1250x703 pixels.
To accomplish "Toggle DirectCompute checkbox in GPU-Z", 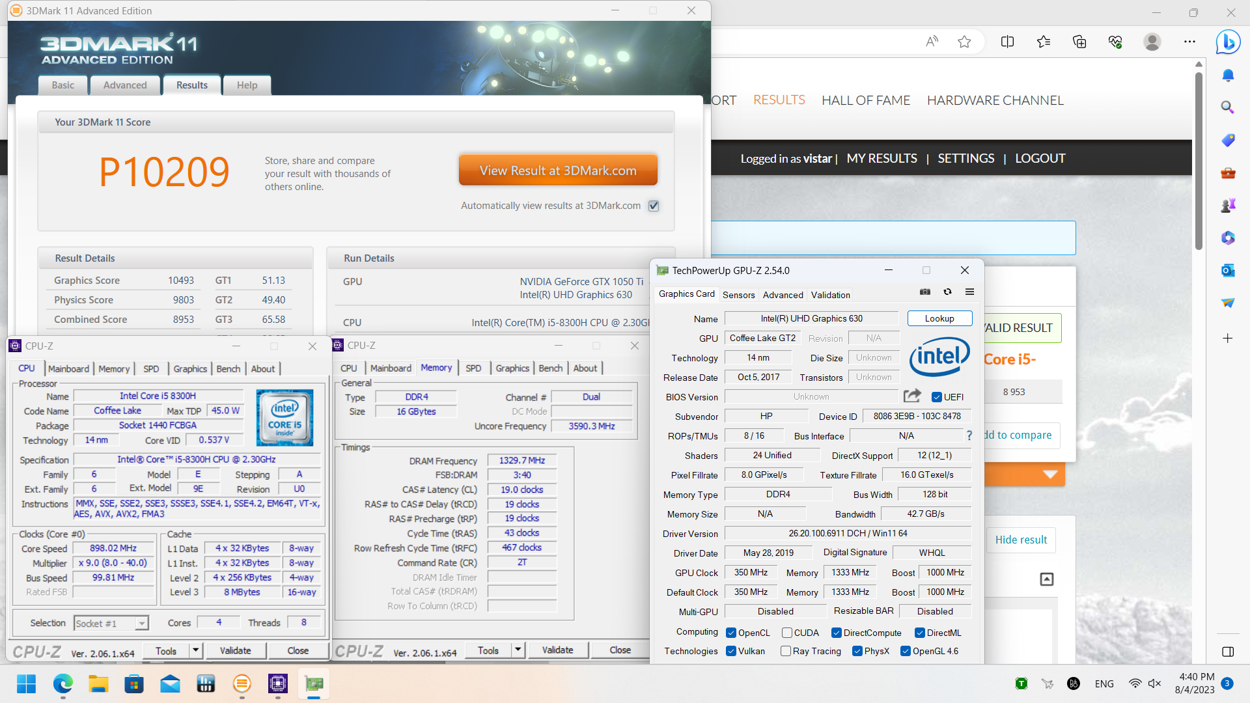I will tap(837, 633).
